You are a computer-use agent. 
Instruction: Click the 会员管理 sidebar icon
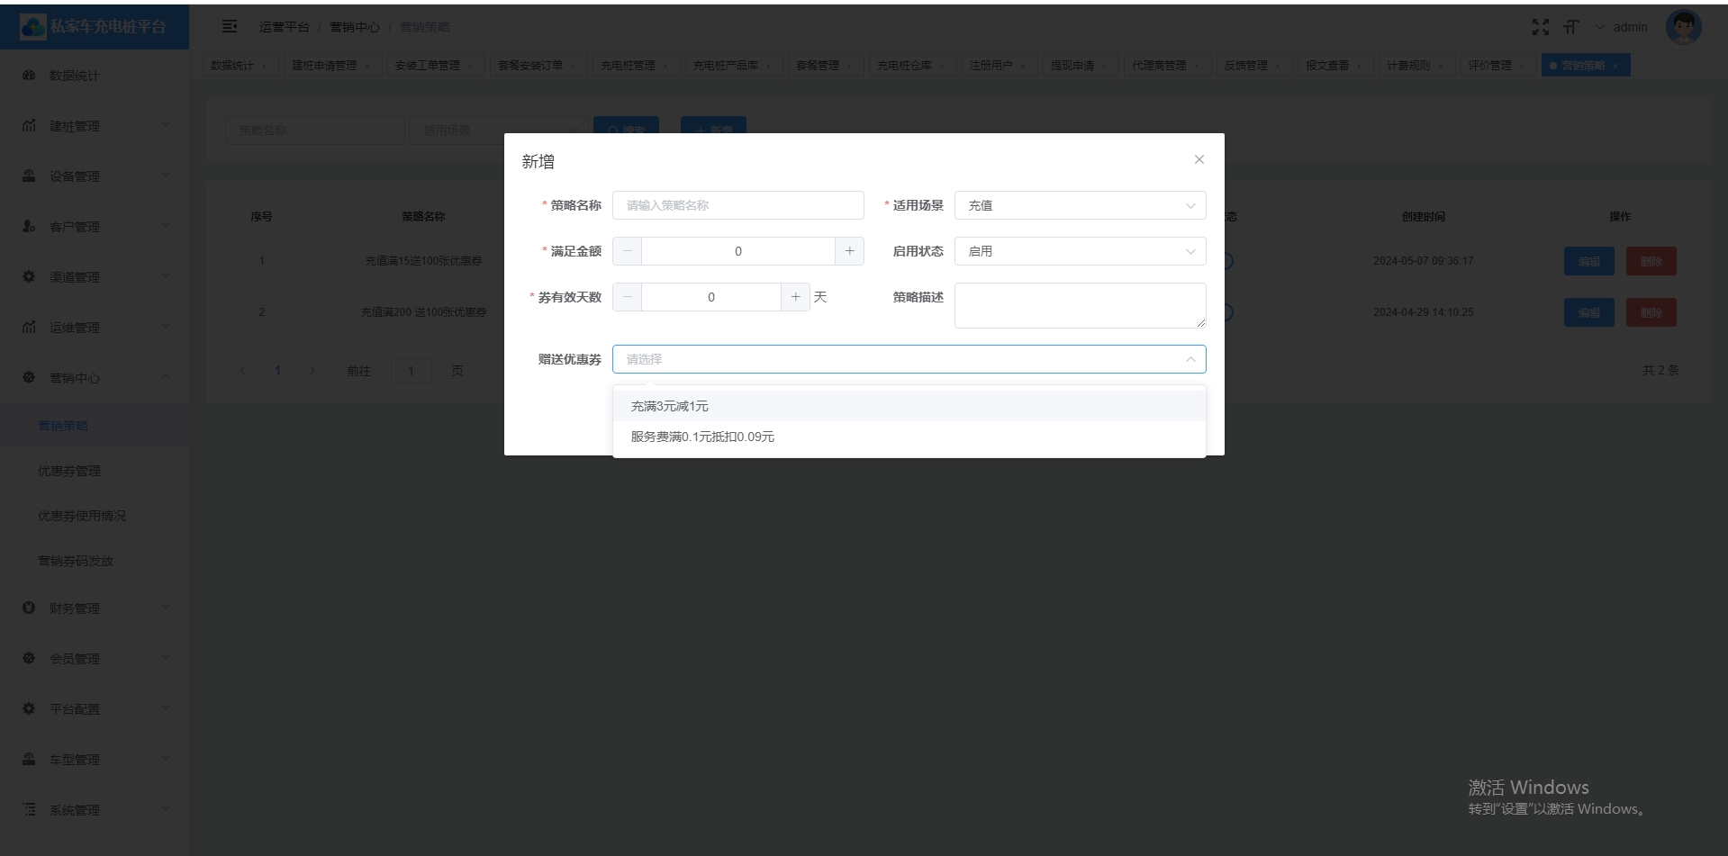(x=29, y=659)
